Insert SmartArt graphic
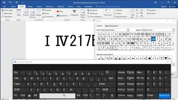The image size is (178, 100). tap(47, 10)
